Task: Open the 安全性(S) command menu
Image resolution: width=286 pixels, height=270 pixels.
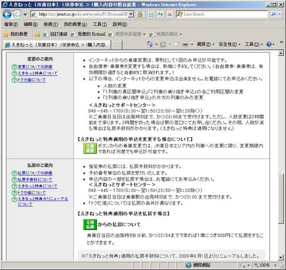Action: 229,44
